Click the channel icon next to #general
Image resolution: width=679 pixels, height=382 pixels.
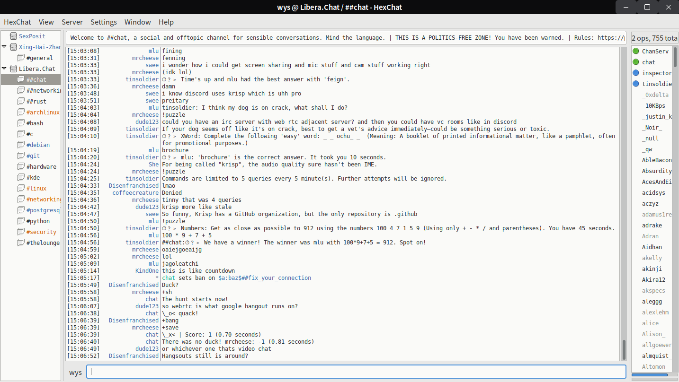coord(20,58)
